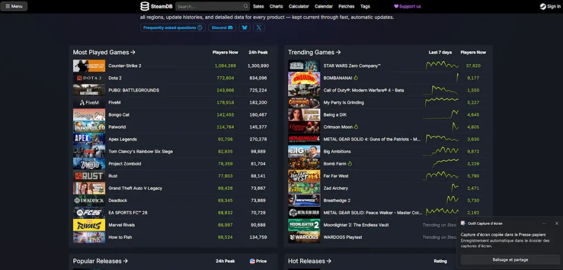Click the Rust logo thumbnail
Image resolution: width=563 pixels, height=270 pixels.
(89, 175)
